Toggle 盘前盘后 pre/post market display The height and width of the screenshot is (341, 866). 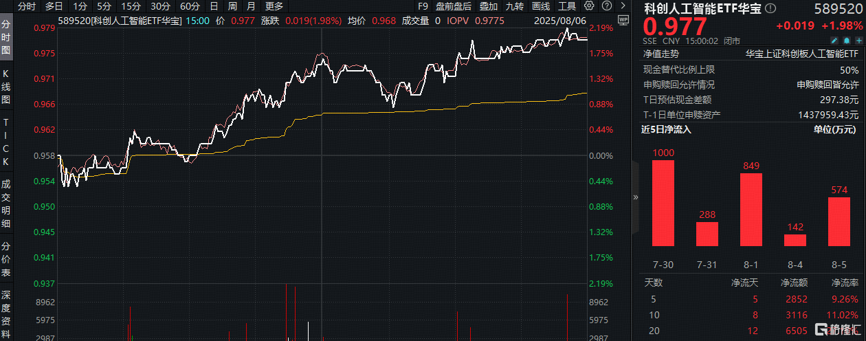tap(454, 6)
